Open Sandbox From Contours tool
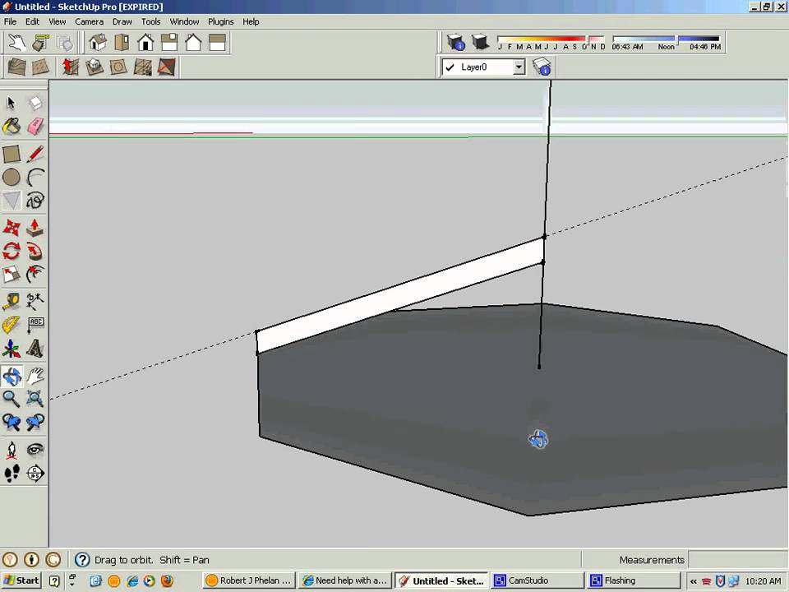 point(16,67)
